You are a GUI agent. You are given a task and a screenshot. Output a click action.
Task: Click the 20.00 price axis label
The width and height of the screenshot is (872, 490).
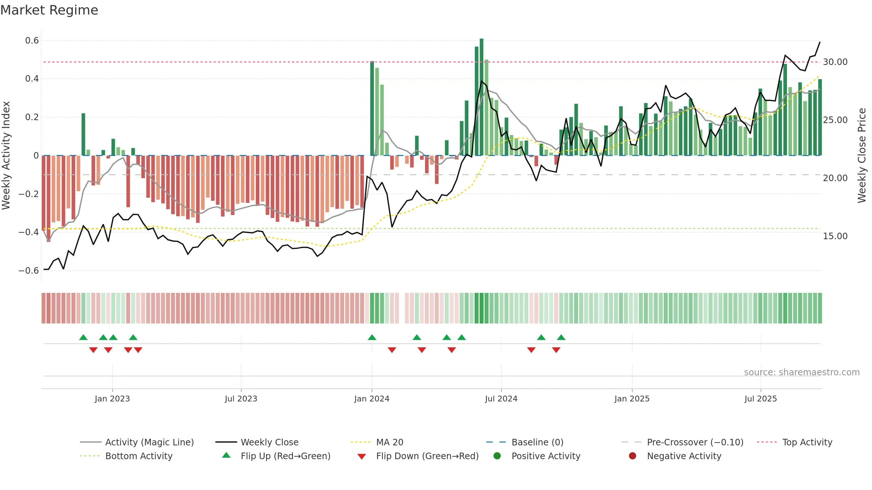pyautogui.click(x=835, y=178)
